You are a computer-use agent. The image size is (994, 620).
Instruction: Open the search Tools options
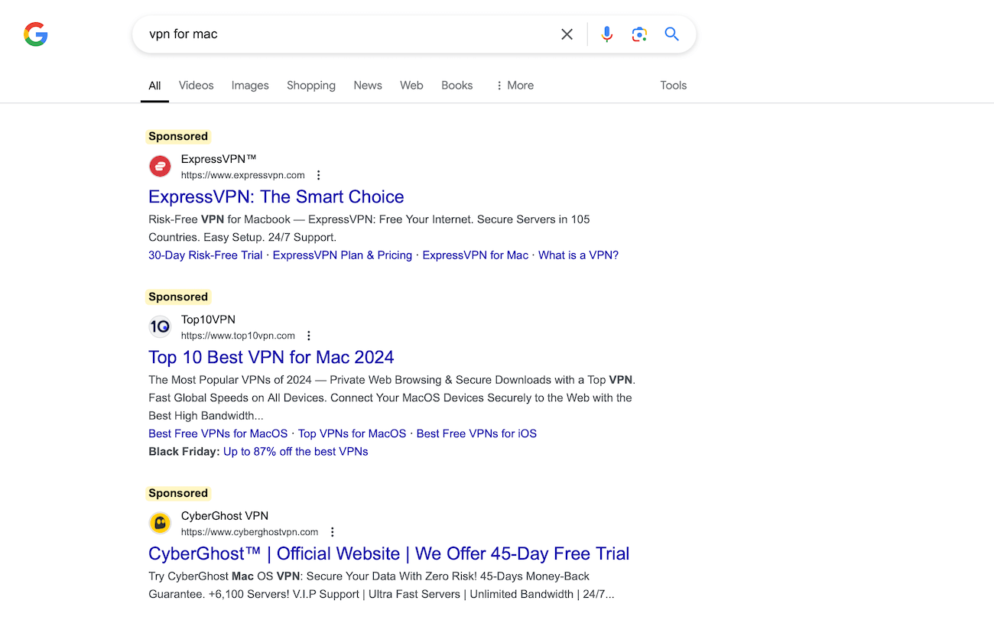tap(674, 86)
